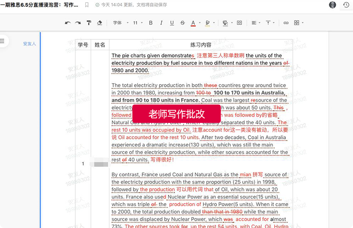Click the red text 'Oil accounted for the rest 10 units.'
Viewport: 353px width, 228px height.
[159, 137]
